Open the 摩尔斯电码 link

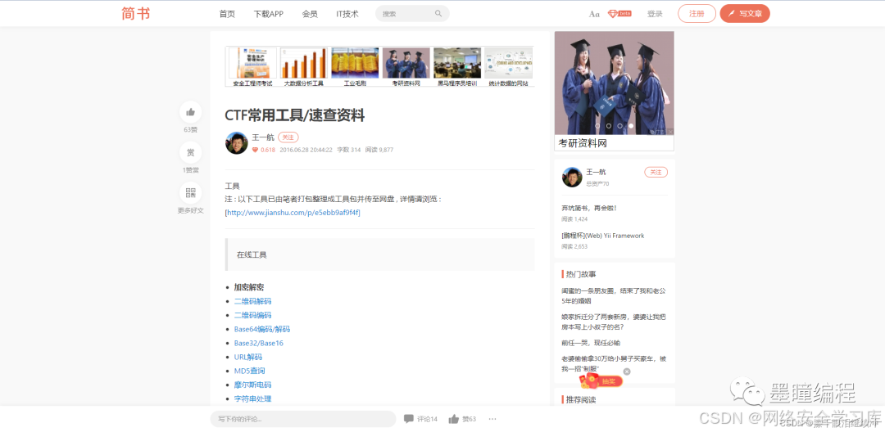(253, 385)
